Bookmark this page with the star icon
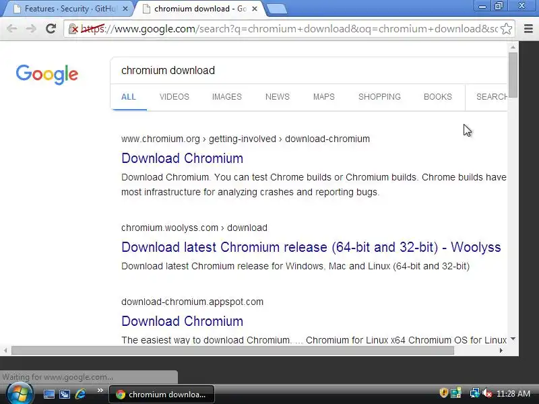 [x=506, y=28]
